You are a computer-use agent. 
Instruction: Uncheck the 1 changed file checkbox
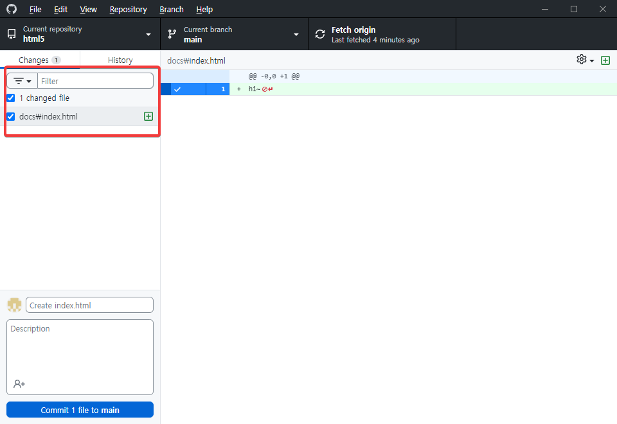point(9,98)
